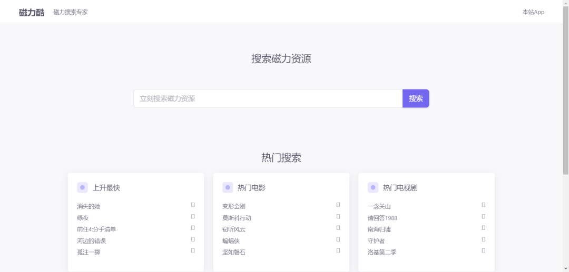Click the icon beside 守护者
The height and width of the screenshot is (272, 569).
tap(483, 239)
